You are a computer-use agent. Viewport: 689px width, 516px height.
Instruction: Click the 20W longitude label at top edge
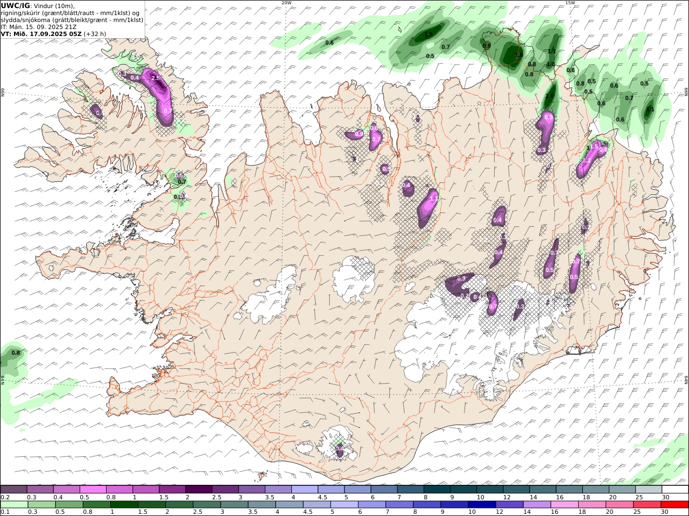pos(286,3)
